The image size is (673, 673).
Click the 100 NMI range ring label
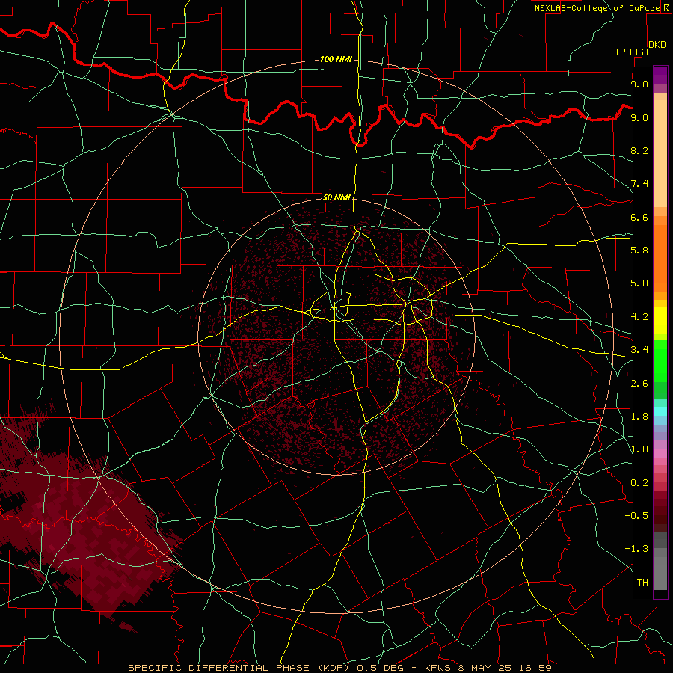coord(336,59)
